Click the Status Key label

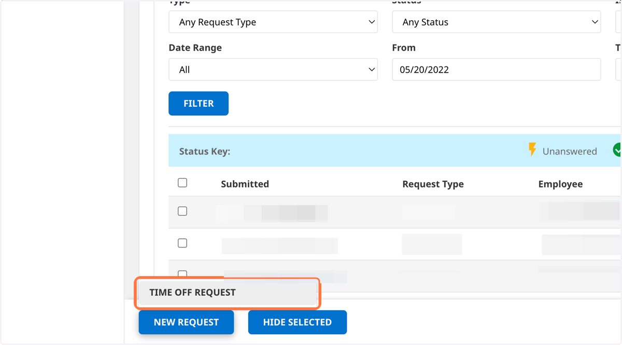click(205, 151)
